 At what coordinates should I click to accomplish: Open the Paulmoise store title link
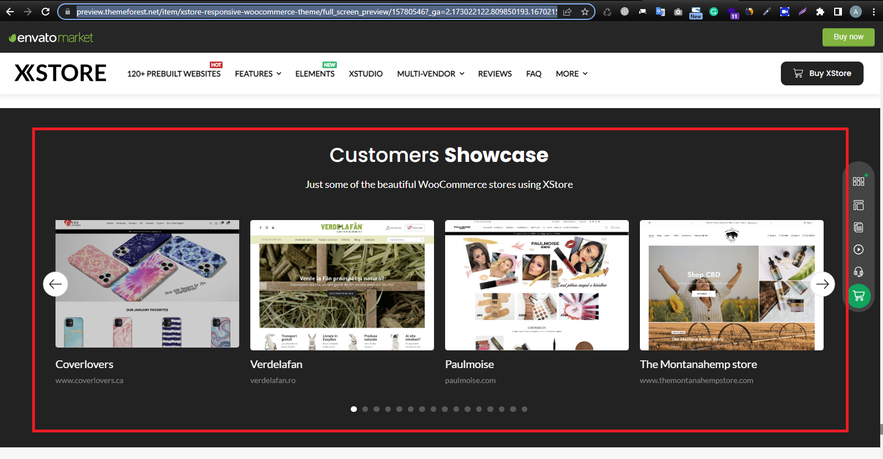[470, 364]
